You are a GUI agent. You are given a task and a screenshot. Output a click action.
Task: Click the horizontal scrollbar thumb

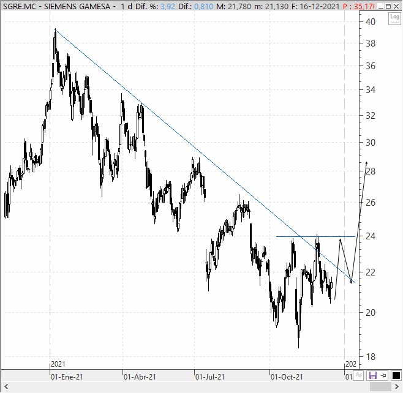380,386
